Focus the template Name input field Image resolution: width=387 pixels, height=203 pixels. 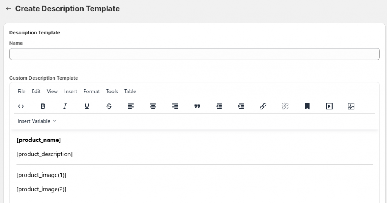coord(195,54)
